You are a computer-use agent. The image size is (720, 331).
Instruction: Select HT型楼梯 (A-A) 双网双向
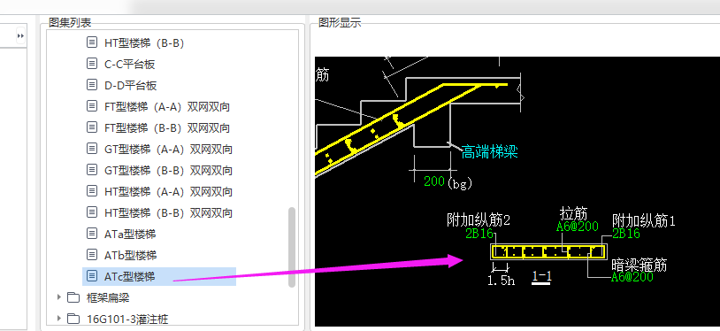[x=168, y=192]
